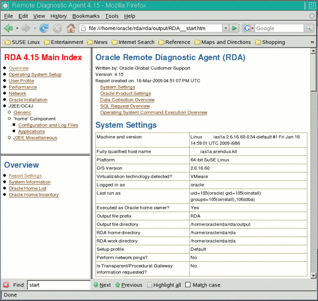Image resolution: width=318 pixels, height=301 pixels.
Task: Open the View menu
Action: [x=39, y=16]
